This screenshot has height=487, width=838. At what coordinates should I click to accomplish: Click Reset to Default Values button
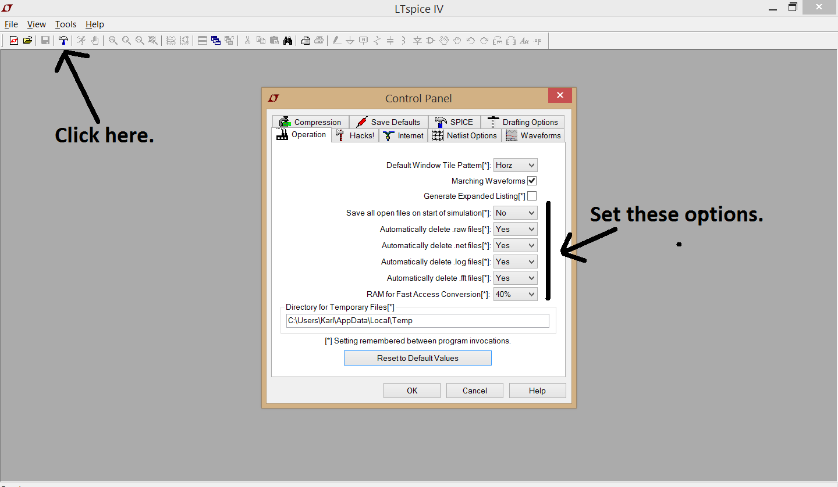[418, 358]
